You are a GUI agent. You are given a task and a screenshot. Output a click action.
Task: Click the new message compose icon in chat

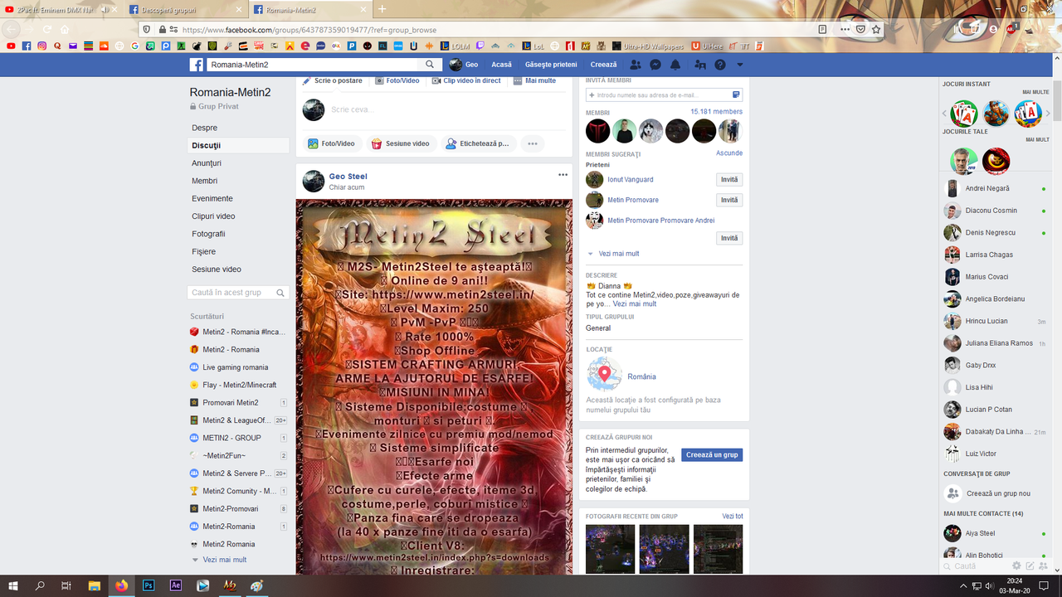click(1030, 566)
